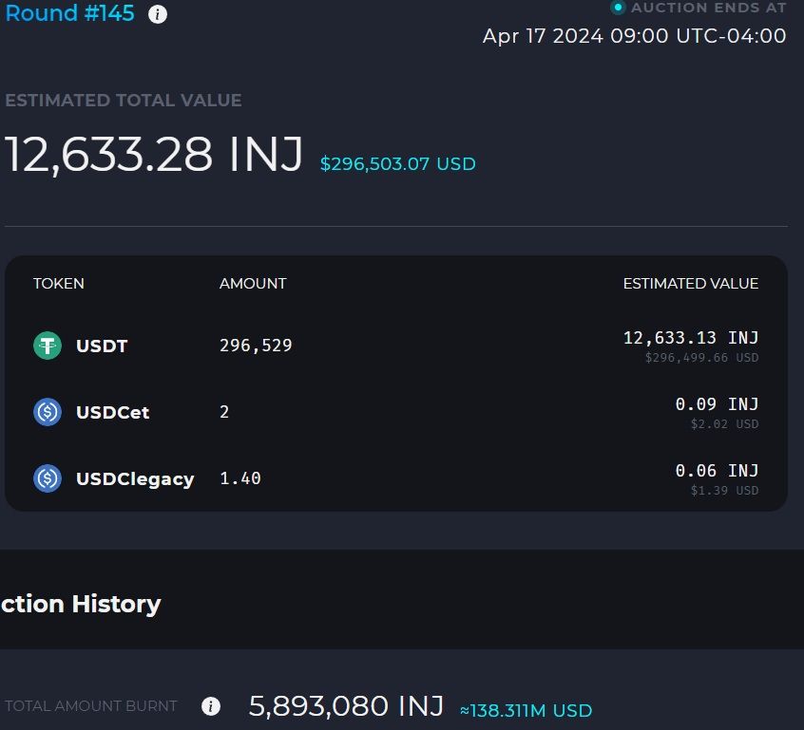Screen dimensions: 804x730
Task: Click the 12,633.28 INJ total value
Action: coord(154,155)
